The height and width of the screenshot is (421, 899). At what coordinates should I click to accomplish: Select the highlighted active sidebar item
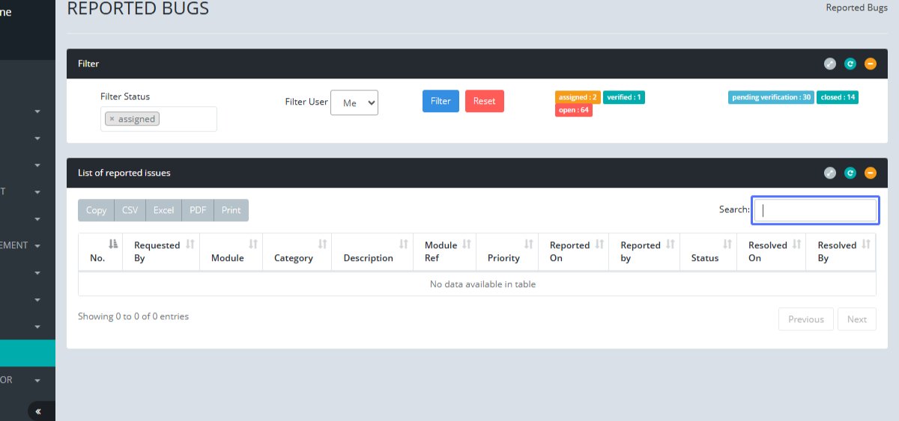click(28, 353)
